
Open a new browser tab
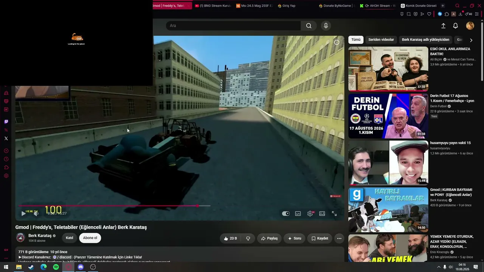click(443, 6)
